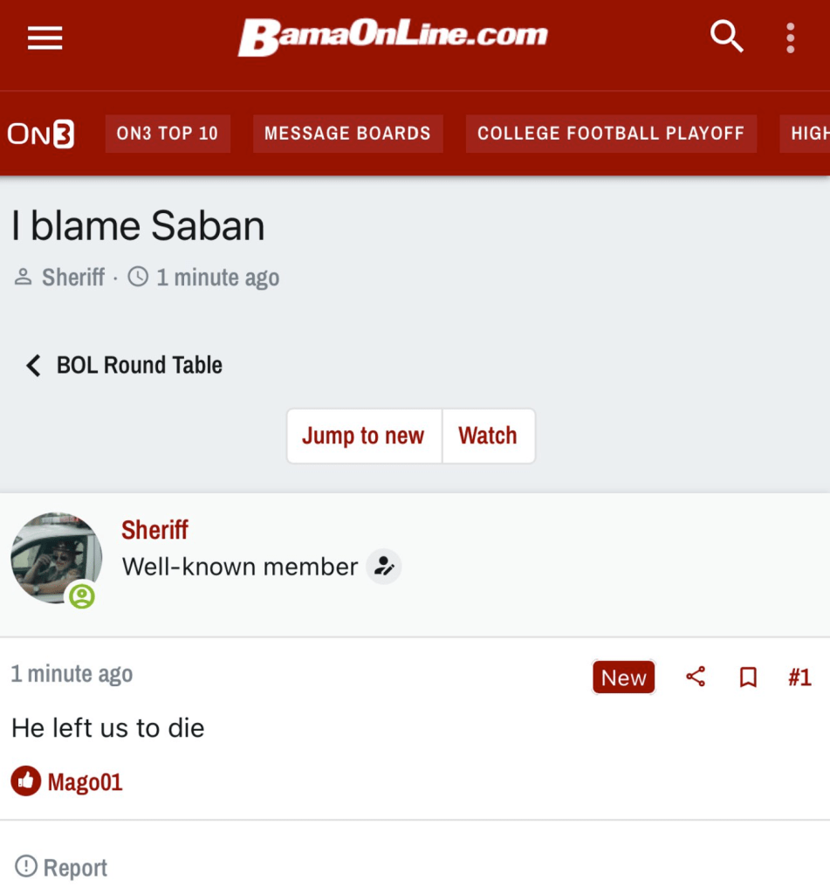Share post via share icon
830x894 pixels.
[696, 677]
